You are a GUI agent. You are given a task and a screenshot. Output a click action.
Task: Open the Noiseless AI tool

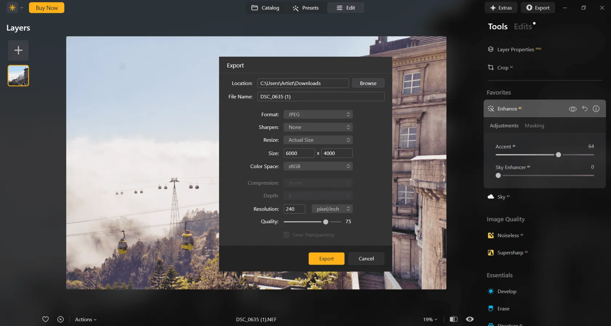point(508,235)
